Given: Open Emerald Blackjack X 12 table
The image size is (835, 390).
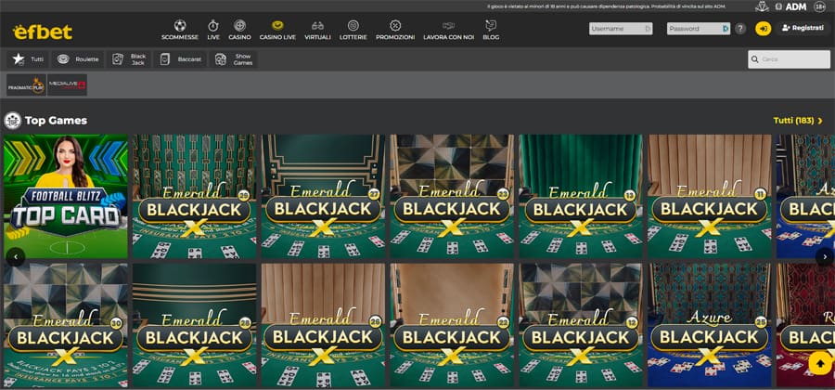Looking at the screenshot, I should (x=581, y=325).
